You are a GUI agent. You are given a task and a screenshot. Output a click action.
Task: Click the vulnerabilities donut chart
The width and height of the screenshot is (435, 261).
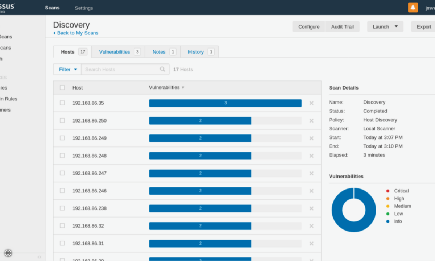354,210
